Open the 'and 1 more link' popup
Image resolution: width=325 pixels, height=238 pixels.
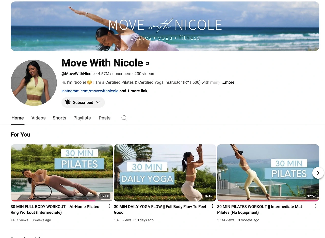pyautogui.click(x=133, y=91)
